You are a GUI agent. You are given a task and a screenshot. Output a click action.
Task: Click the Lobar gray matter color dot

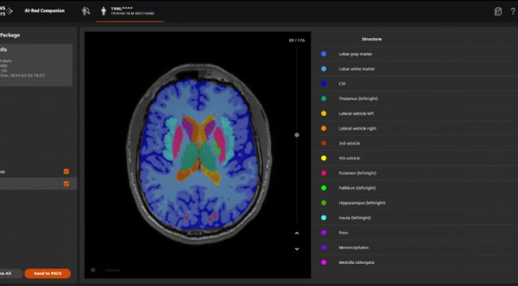click(x=324, y=54)
